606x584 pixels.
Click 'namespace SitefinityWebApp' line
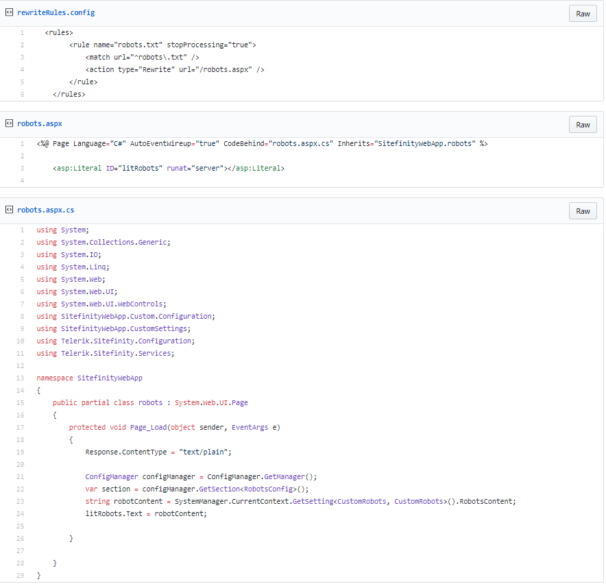[89, 378]
